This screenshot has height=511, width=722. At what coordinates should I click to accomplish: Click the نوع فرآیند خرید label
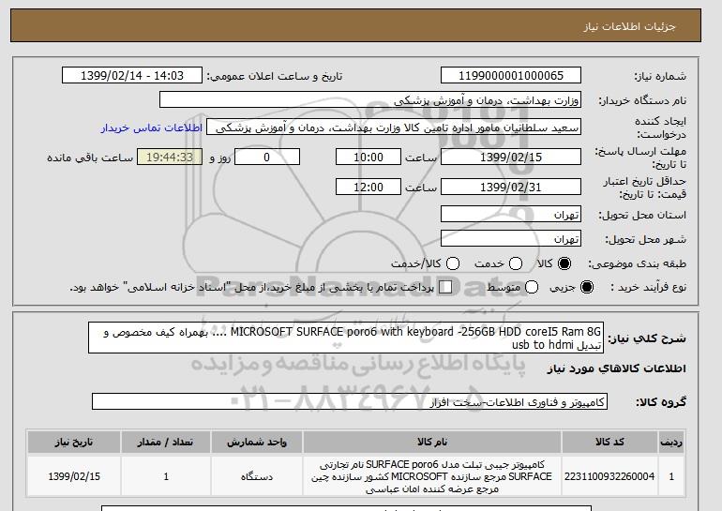(648, 287)
